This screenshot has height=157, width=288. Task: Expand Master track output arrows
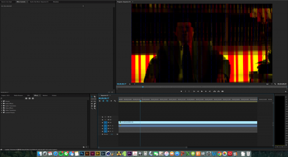[117, 134]
